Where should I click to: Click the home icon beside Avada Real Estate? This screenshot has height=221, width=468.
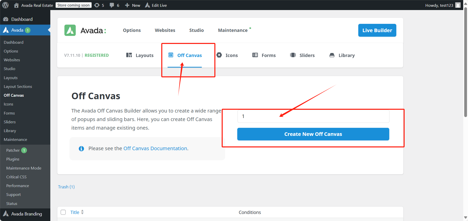[16, 5]
